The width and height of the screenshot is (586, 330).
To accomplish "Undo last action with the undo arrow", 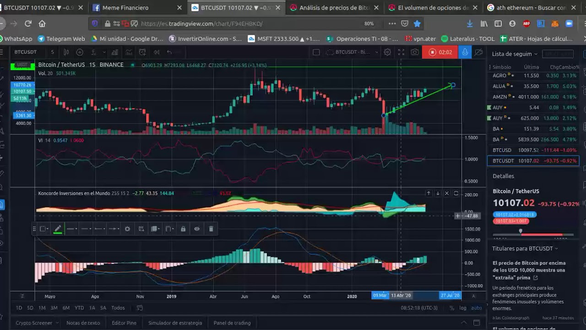I will pos(170,52).
